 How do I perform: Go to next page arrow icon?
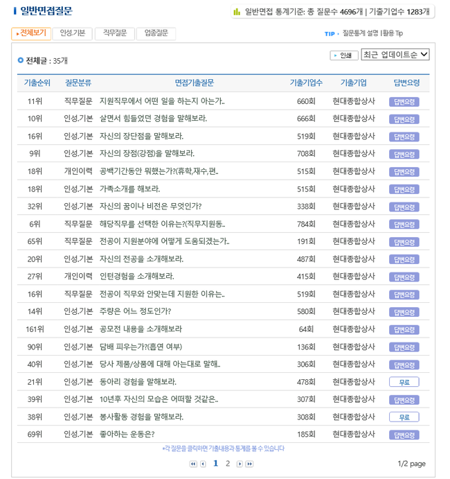[x=240, y=464]
